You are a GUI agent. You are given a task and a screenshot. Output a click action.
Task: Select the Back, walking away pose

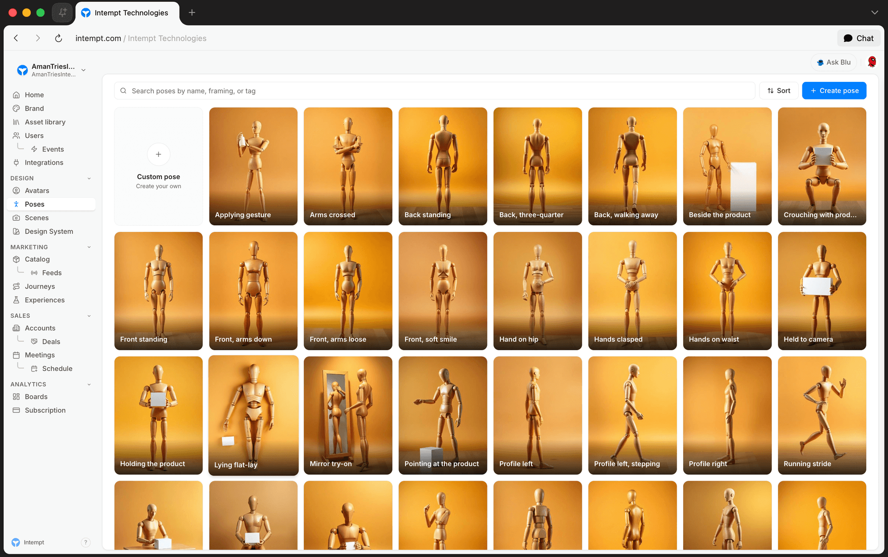pyautogui.click(x=633, y=167)
